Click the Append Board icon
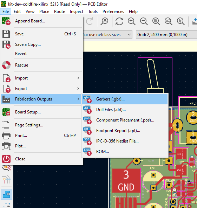The image size is (197, 208). pyautogui.click(x=6, y=21)
